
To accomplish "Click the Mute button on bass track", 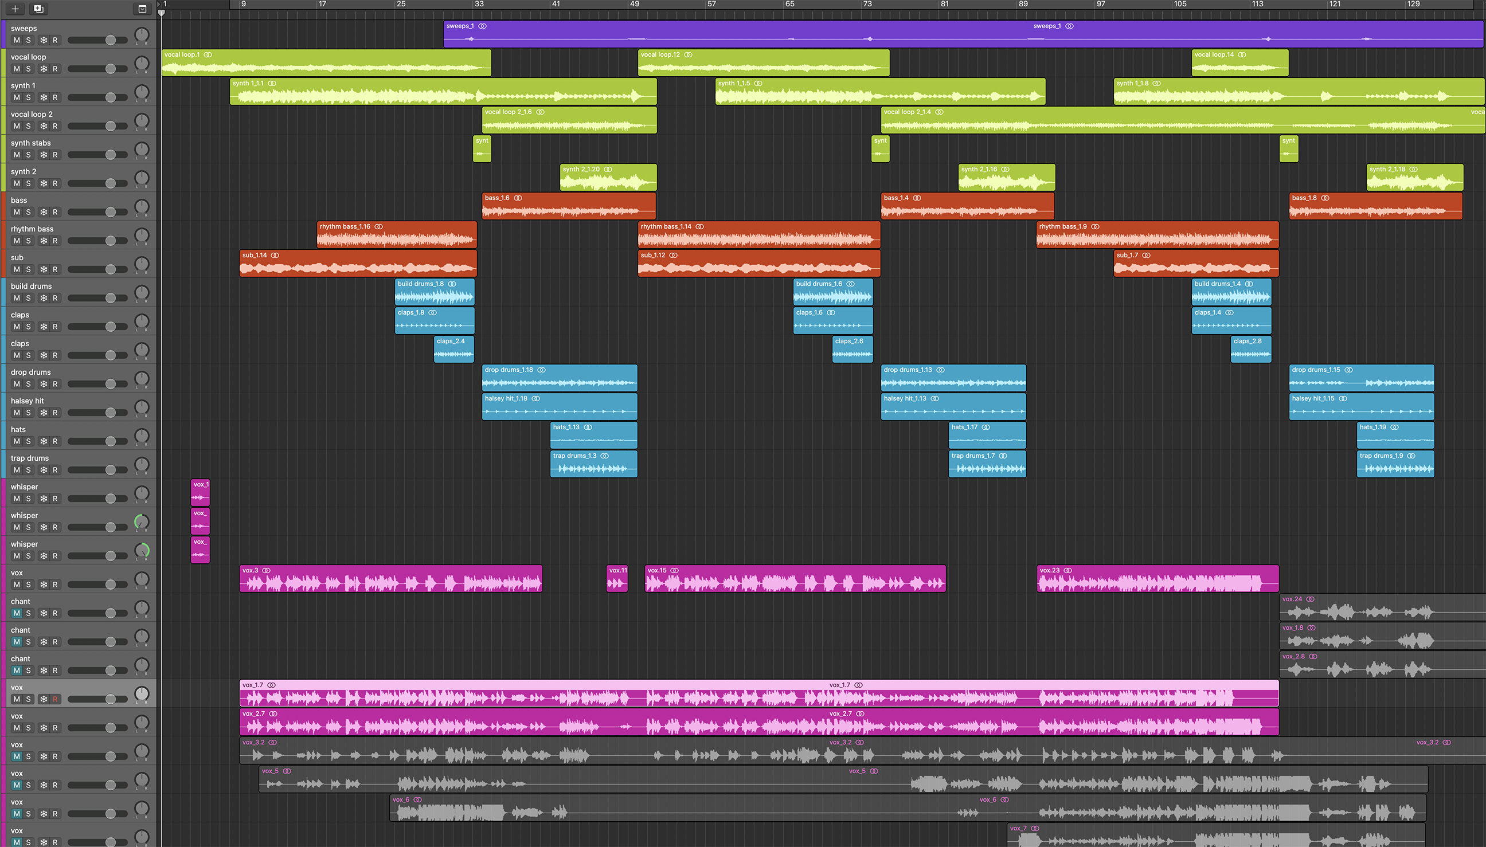I will click(x=17, y=211).
